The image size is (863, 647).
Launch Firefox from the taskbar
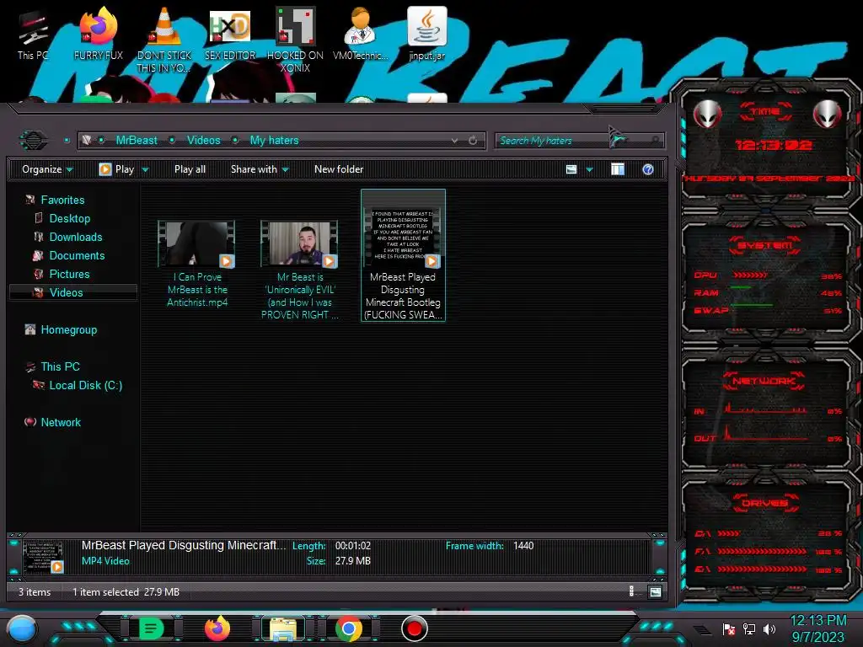[x=217, y=628]
